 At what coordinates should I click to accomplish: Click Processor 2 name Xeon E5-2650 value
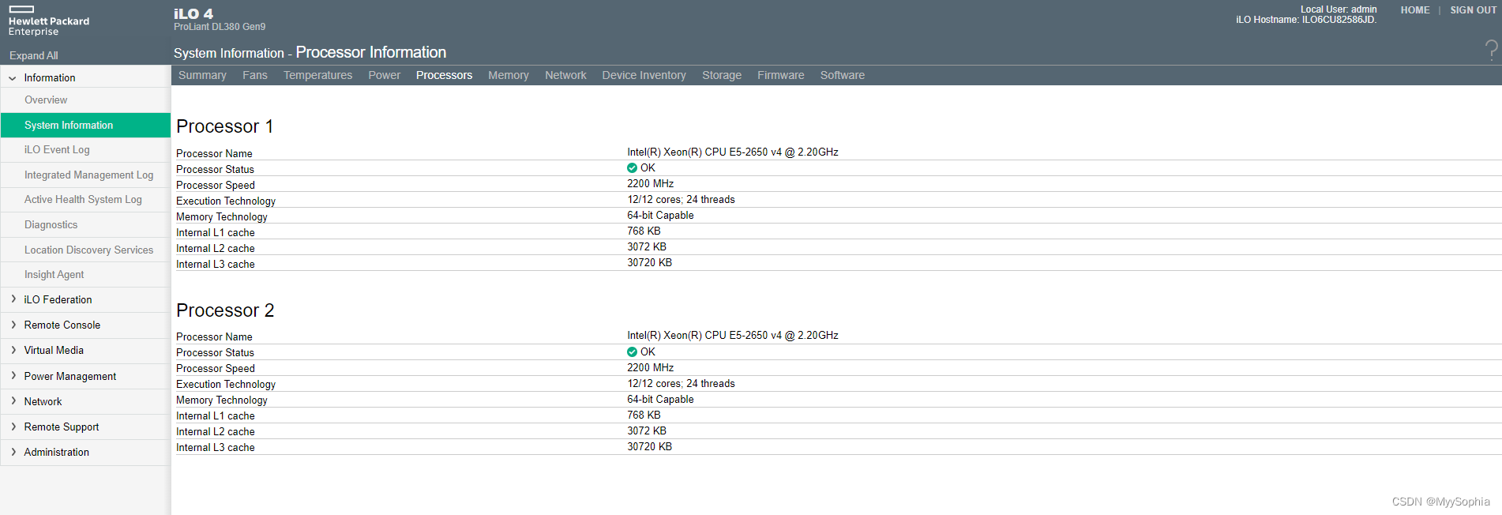click(733, 336)
